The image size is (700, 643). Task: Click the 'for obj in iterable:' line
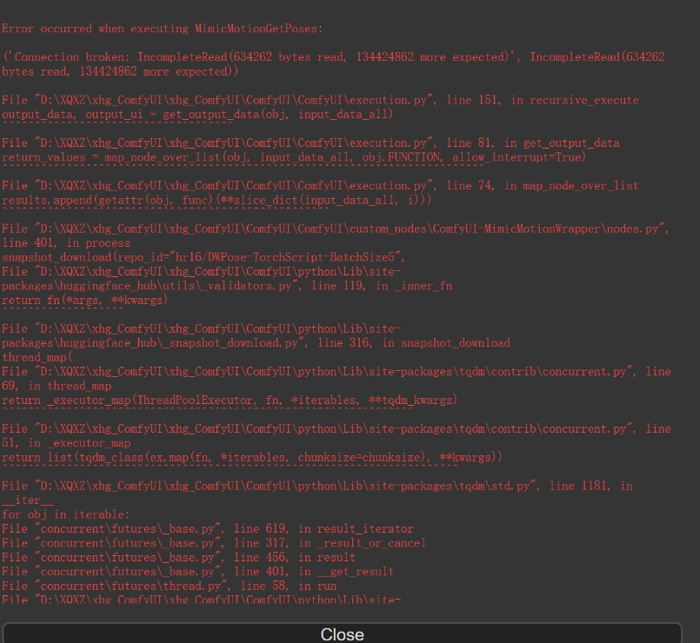coord(66,514)
